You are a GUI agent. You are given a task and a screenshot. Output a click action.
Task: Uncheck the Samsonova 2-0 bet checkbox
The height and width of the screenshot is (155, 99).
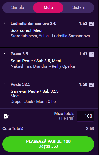92,24
